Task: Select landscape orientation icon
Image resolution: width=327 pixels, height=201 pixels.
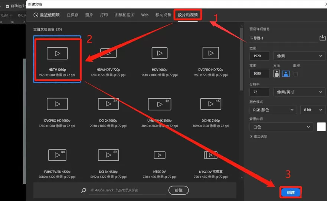Action: pyautogui.click(x=286, y=74)
